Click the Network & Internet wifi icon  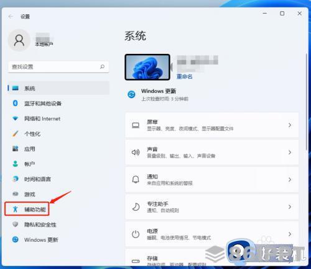(15, 118)
